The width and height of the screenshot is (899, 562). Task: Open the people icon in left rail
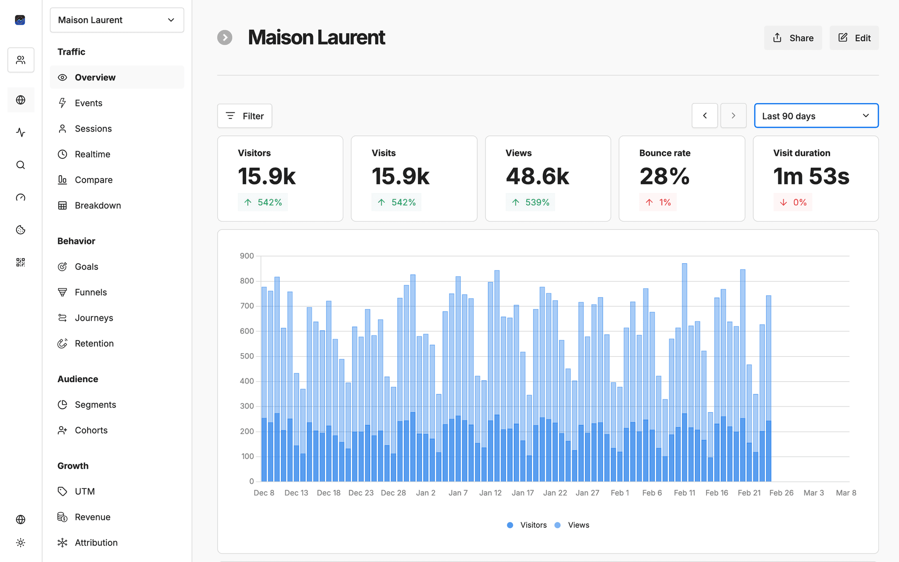tap(21, 60)
